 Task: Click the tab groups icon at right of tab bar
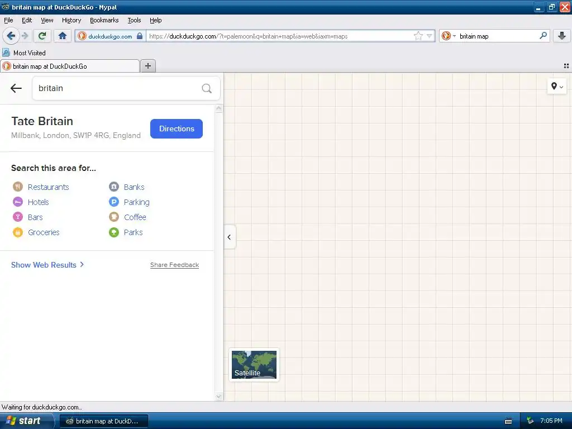coord(566,66)
